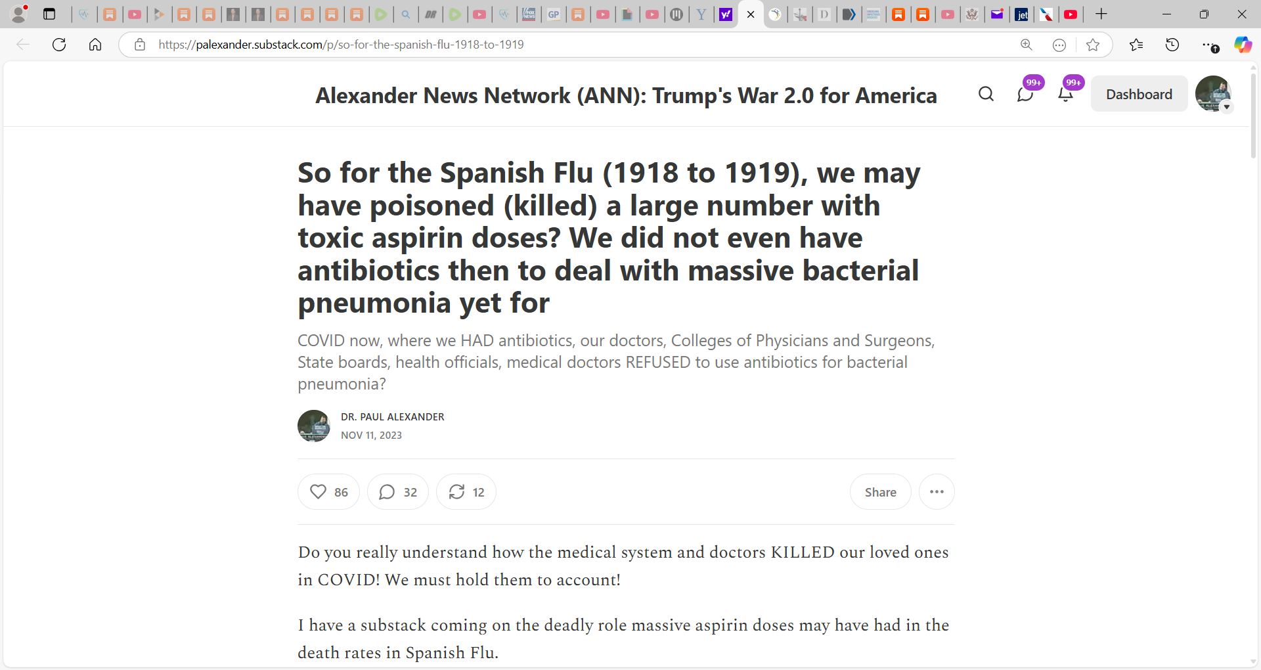Screen dimensions: 1261x670
Task: Open a new browser tab
Action: (x=1101, y=14)
